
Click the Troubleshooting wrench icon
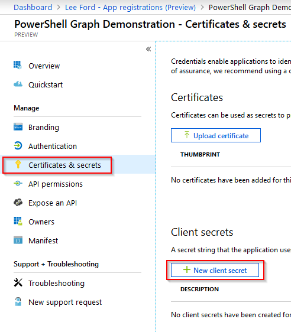click(18, 282)
